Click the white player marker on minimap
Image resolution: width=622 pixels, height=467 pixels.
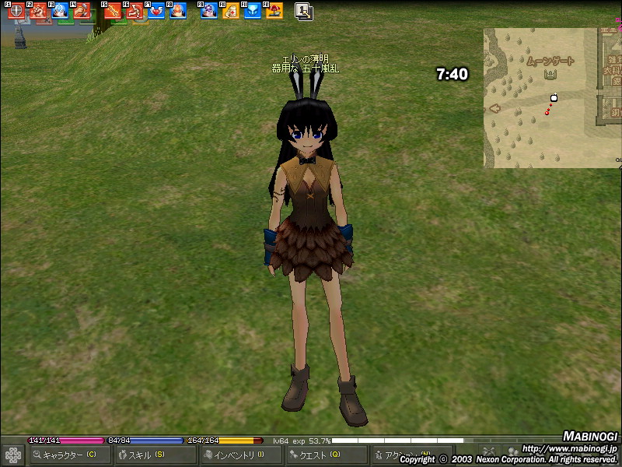[x=554, y=98]
